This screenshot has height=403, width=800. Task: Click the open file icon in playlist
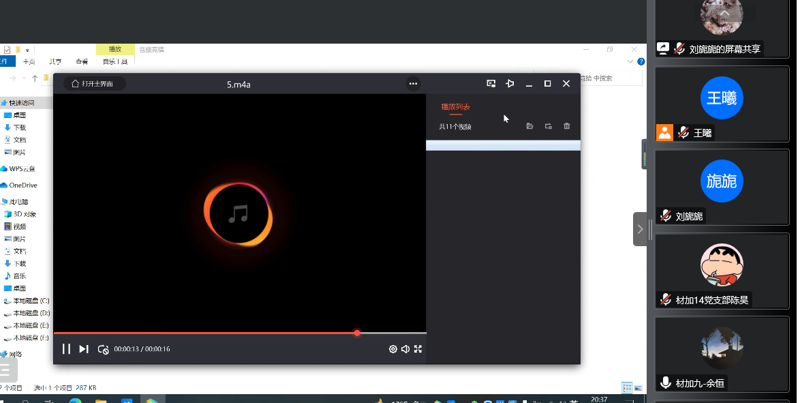click(x=529, y=126)
